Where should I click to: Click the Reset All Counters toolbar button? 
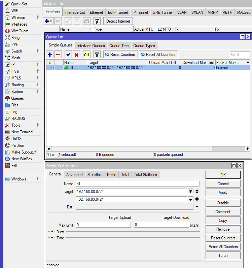point(158,55)
